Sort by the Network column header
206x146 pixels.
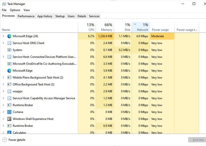tap(141, 27)
